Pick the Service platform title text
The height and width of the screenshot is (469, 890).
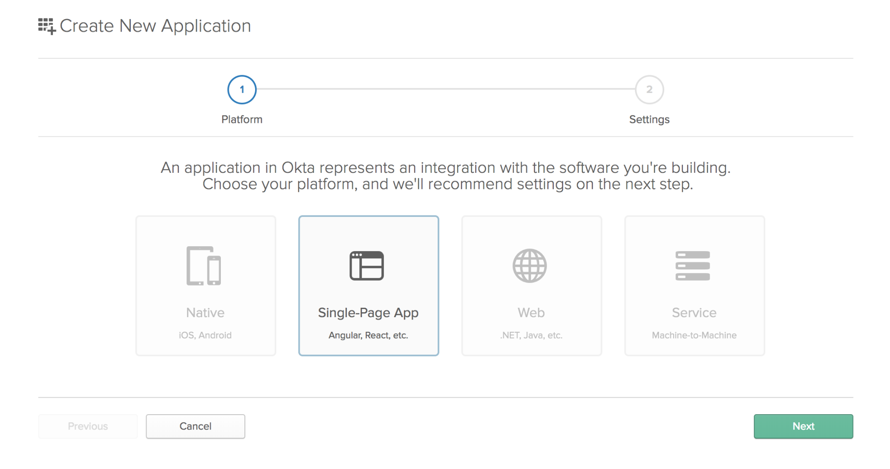[694, 313]
